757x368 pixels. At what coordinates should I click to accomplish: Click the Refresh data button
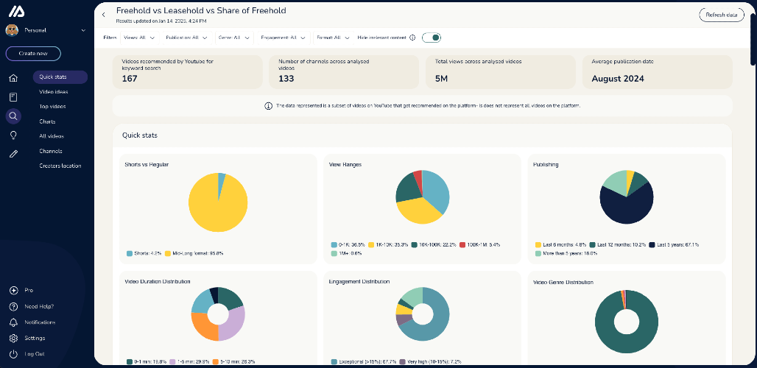click(721, 15)
